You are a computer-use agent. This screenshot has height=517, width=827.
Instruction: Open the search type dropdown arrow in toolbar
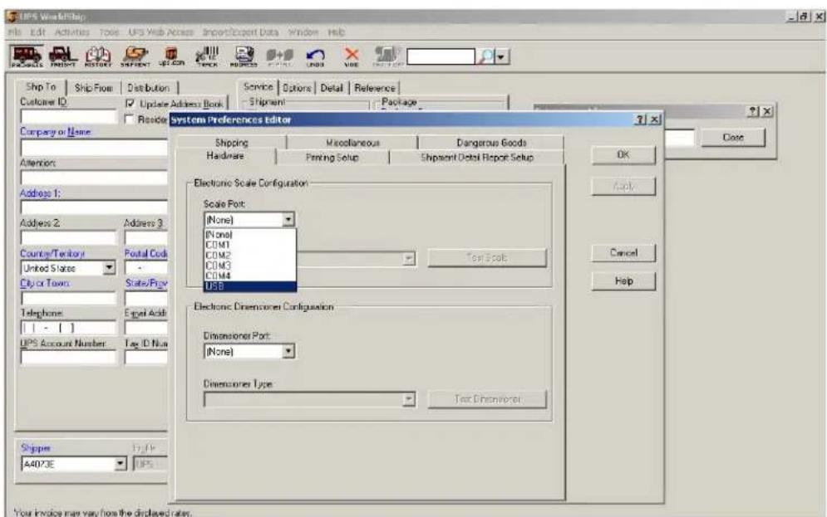click(501, 56)
